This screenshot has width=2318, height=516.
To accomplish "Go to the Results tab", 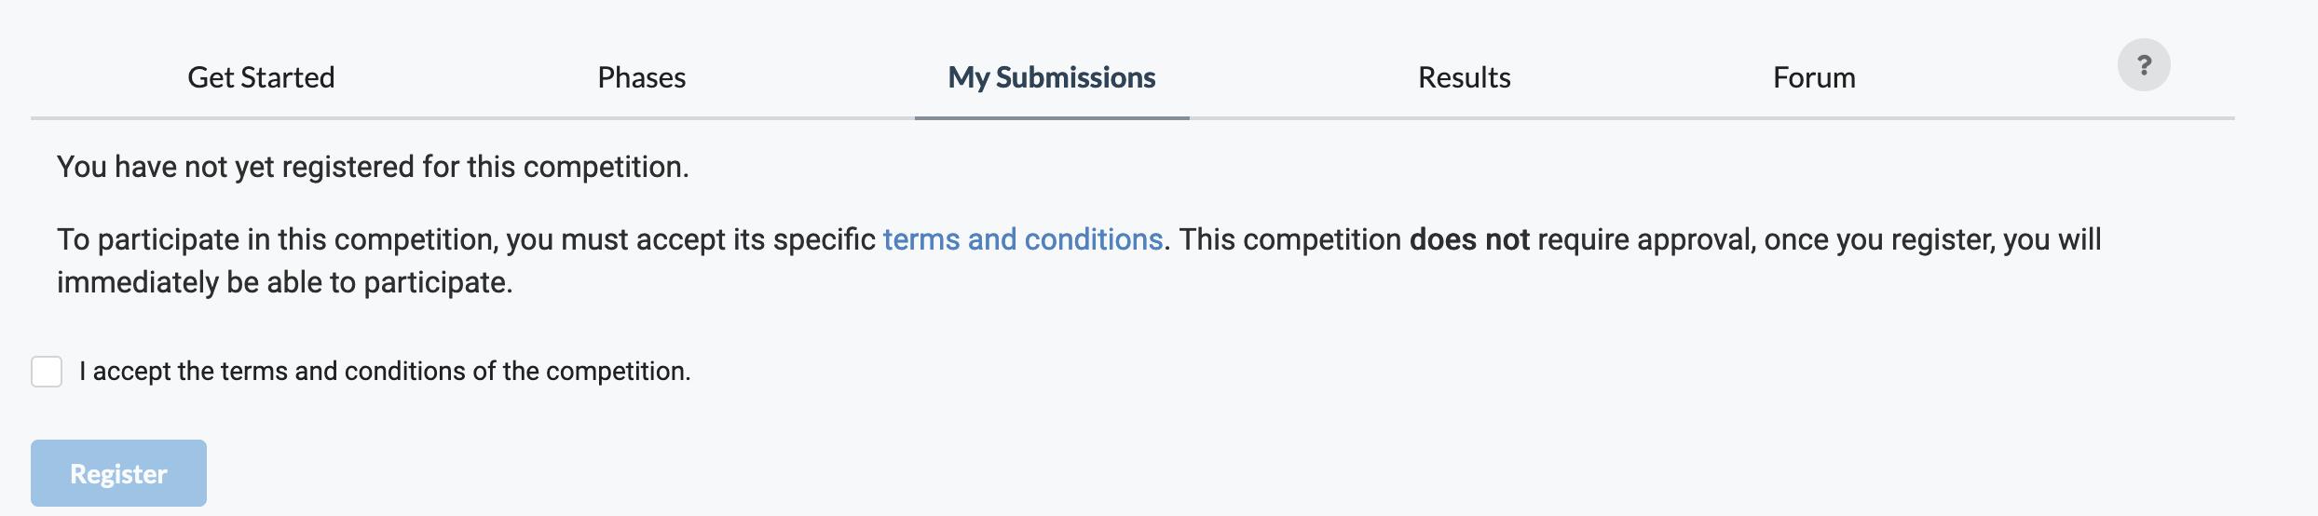I will 1464,77.
